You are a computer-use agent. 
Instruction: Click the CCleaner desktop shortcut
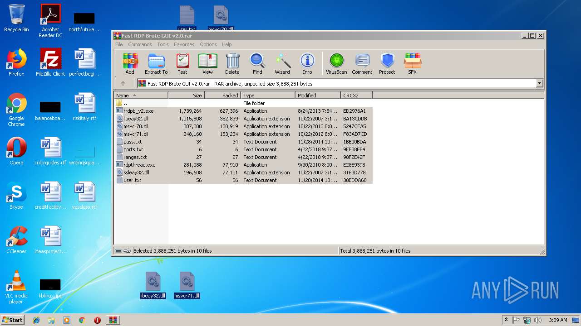[x=16, y=240]
